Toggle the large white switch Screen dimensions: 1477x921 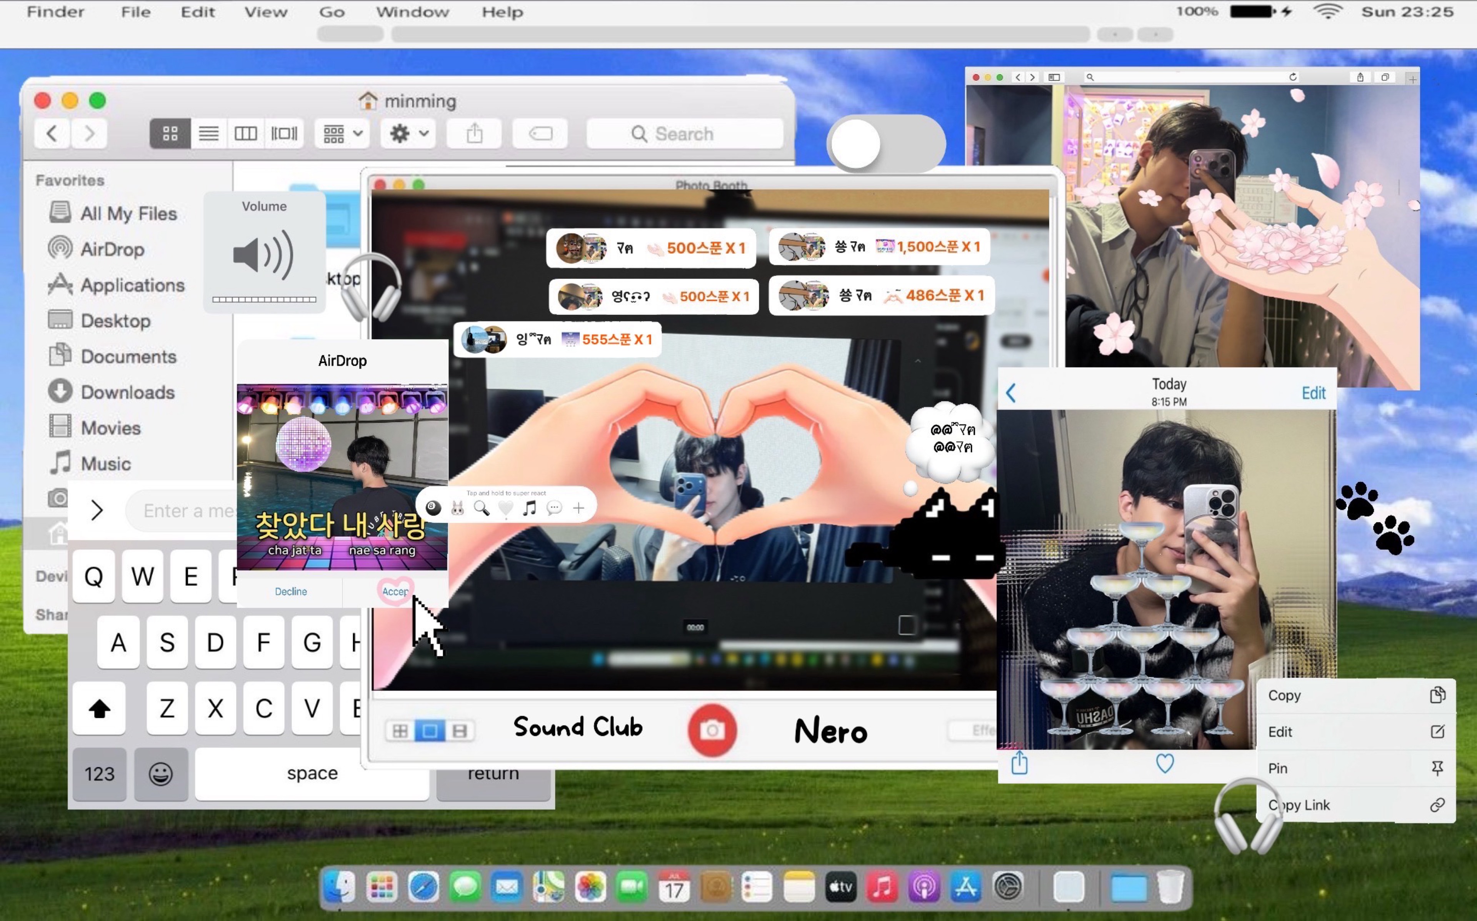[x=886, y=144]
